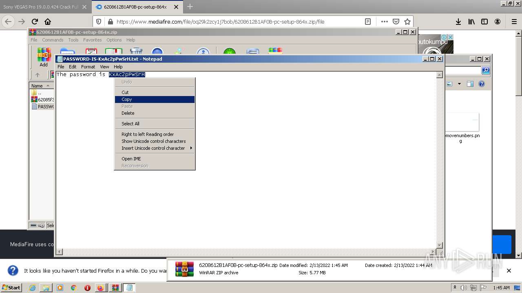Open a new Firefox tab with plus
The width and height of the screenshot is (522, 293).
(x=190, y=7)
